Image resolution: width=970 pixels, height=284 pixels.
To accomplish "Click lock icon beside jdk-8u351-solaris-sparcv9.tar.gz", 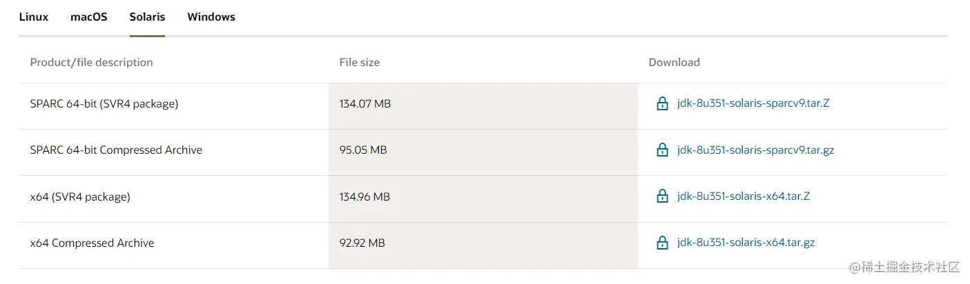I will click(x=662, y=150).
